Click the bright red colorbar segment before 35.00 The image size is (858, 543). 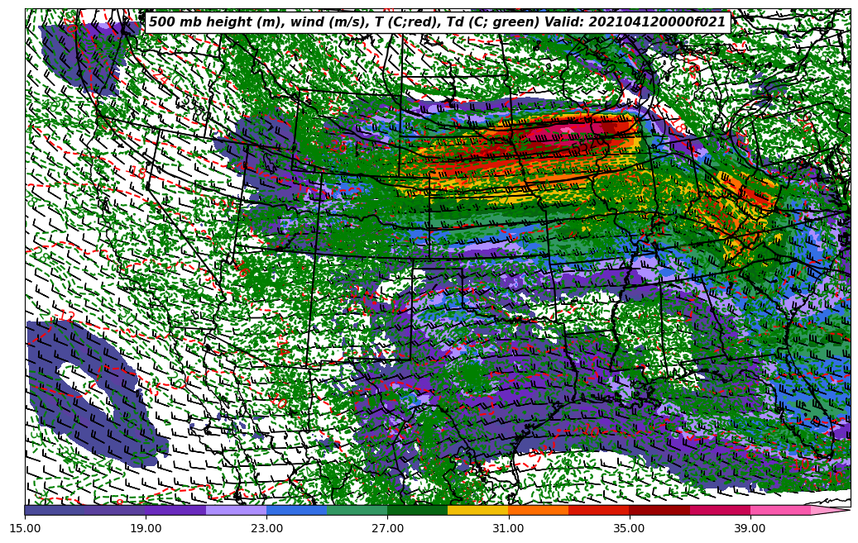tap(599, 510)
